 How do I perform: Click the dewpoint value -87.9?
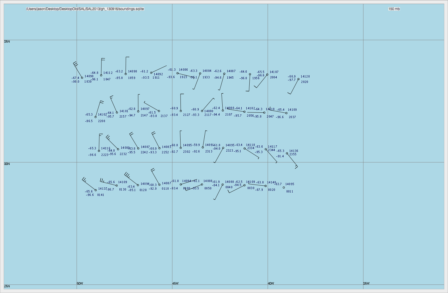[259, 190]
